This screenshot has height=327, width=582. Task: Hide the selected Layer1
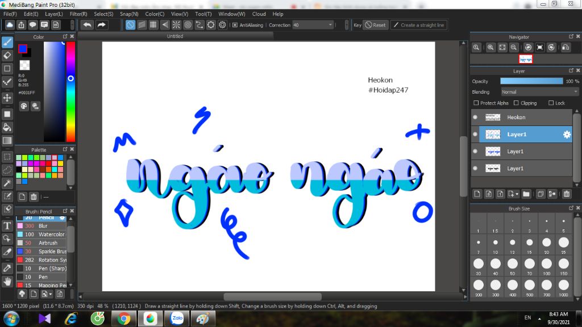475,134
